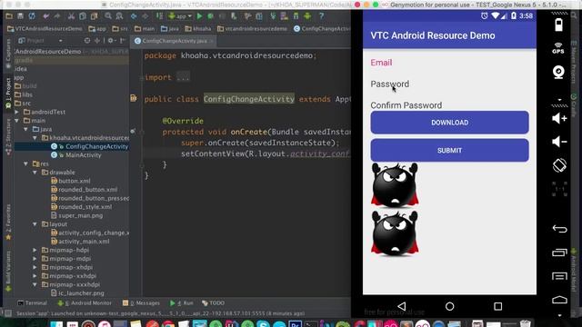This screenshot has height=327, width=582.
Task: Rotate the device via Genymotion icon
Action: (x=559, y=165)
